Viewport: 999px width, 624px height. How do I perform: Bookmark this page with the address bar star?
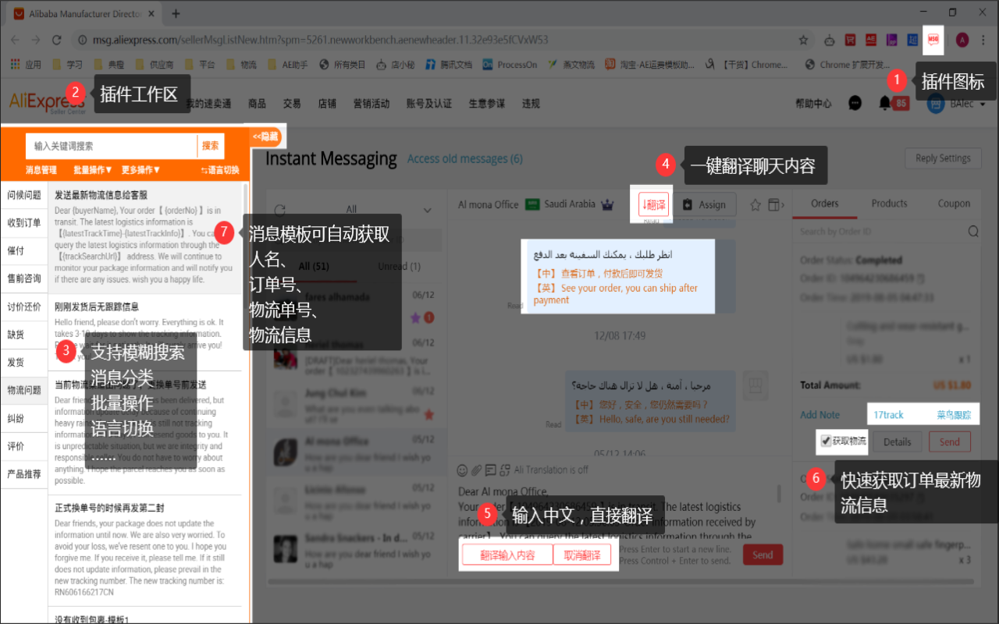pyautogui.click(x=803, y=40)
